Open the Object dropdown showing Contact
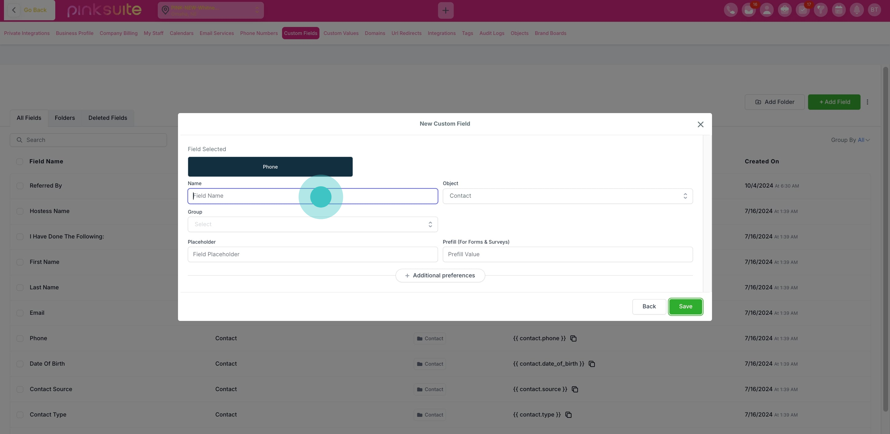Screen dimensions: 890x434 point(567,196)
